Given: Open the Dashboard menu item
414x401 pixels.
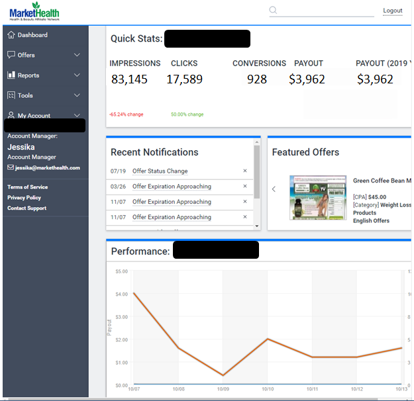Looking at the screenshot, I should 32,35.
